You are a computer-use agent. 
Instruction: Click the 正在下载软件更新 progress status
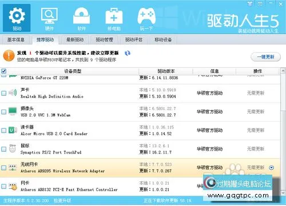(168, 200)
